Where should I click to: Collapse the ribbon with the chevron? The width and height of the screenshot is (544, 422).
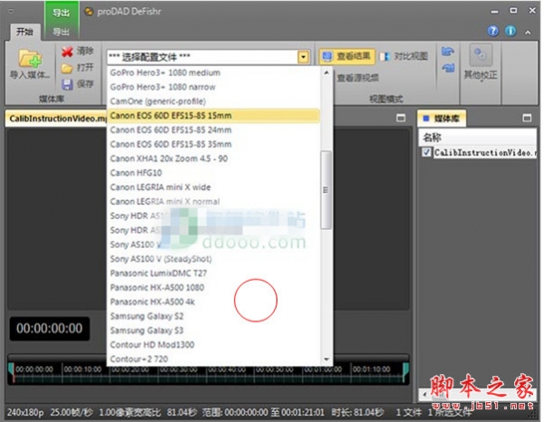tap(528, 33)
